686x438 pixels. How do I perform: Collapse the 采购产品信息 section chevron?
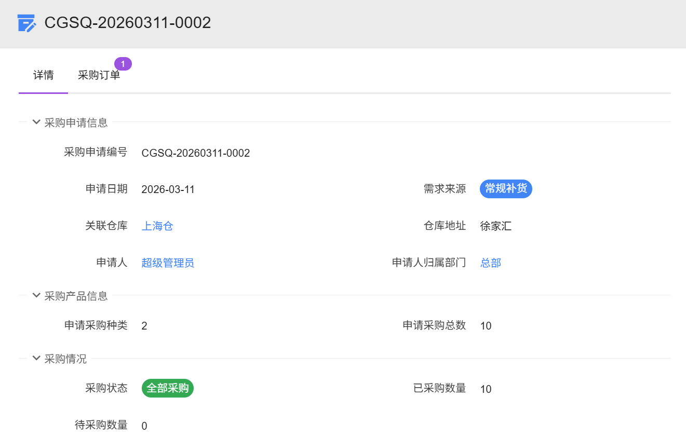[36, 296]
